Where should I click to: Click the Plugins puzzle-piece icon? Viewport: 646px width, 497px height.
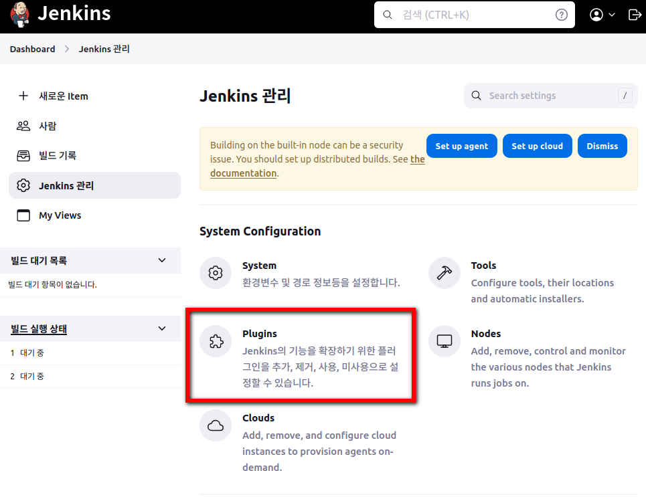[216, 341]
